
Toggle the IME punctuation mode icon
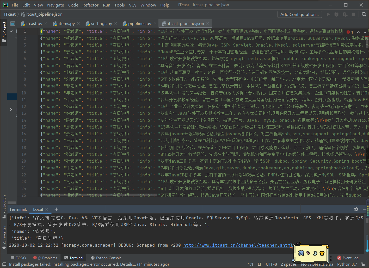tap(308, 253)
